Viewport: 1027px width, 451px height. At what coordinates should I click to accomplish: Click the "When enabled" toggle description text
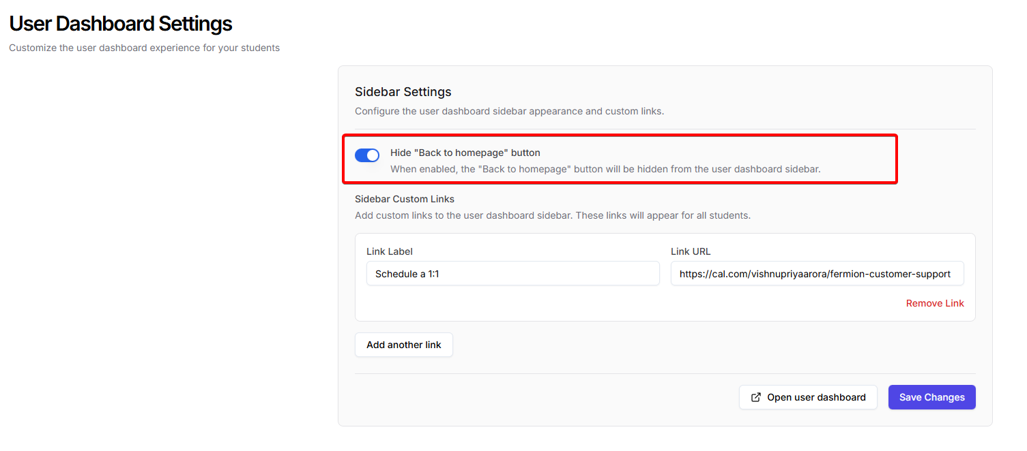pos(605,169)
